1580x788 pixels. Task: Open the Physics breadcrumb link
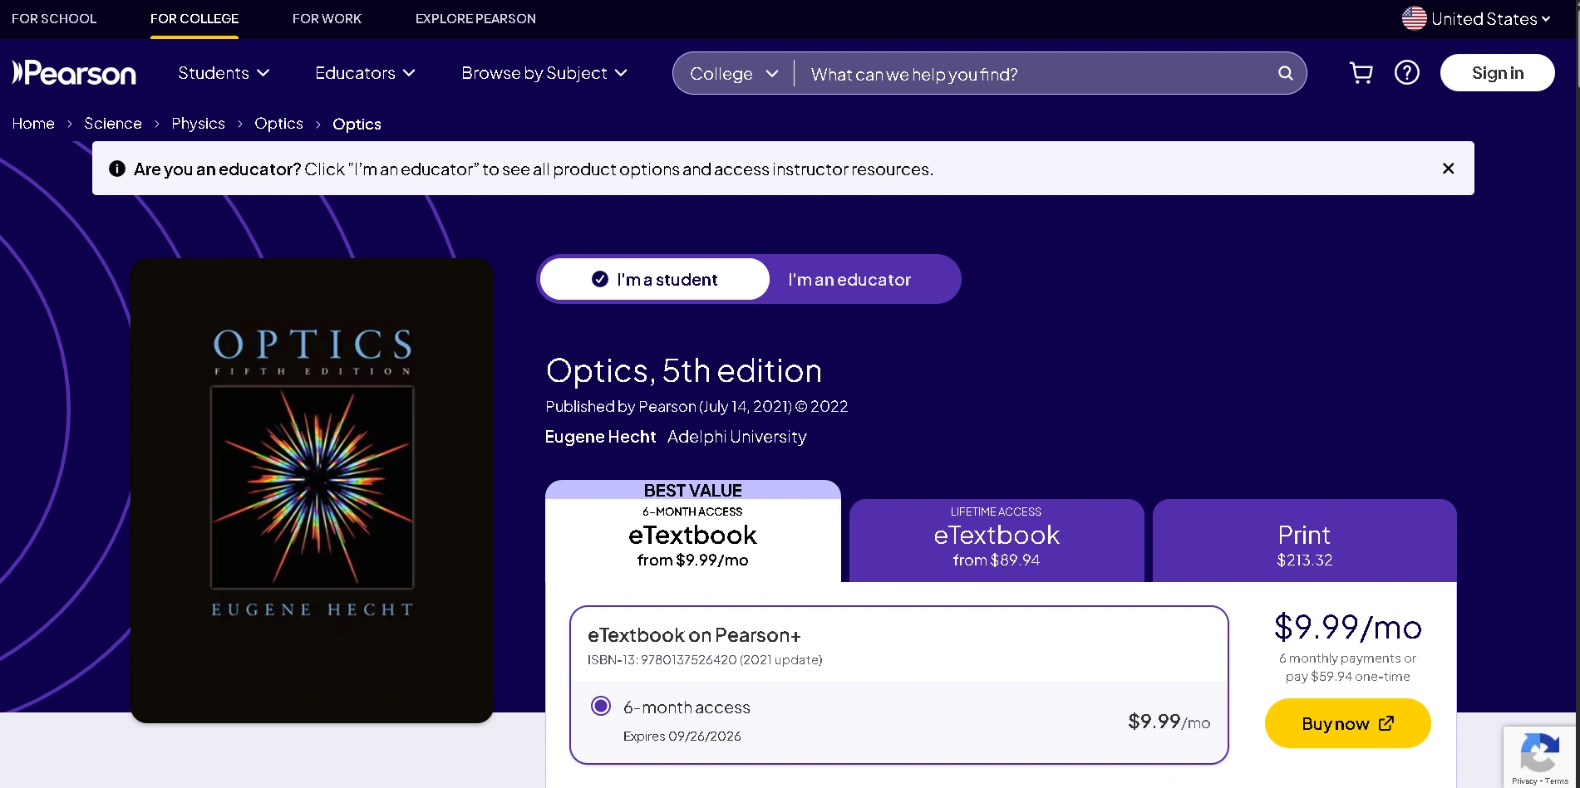click(197, 123)
